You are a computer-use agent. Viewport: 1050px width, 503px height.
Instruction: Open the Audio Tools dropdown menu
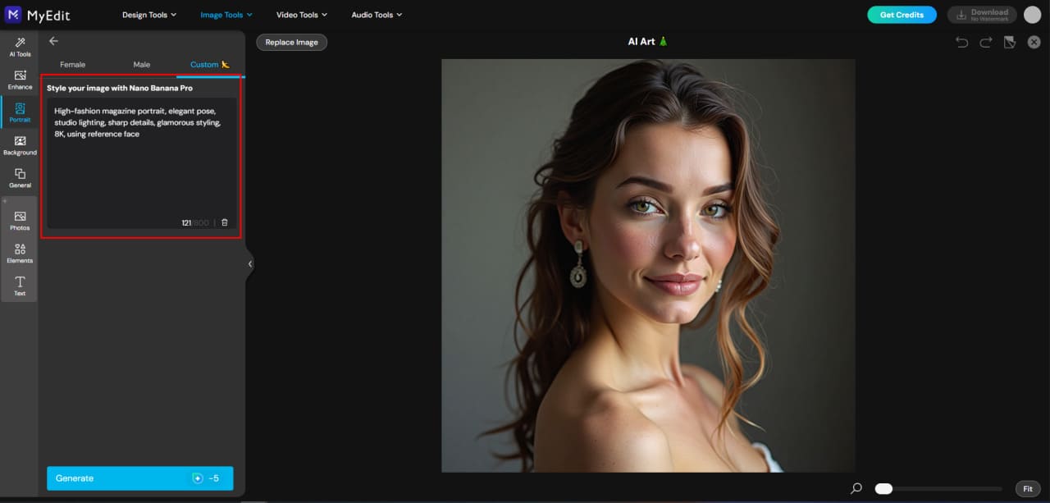pos(377,15)
